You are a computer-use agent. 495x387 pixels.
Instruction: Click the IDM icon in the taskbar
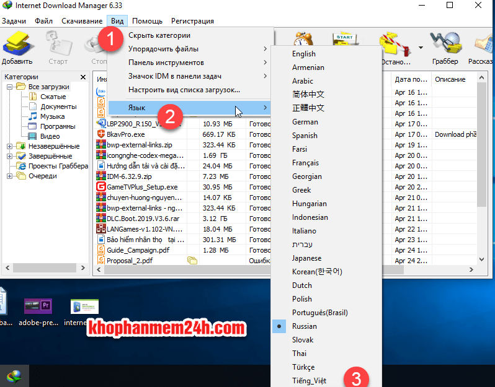[x=14, y=376]
